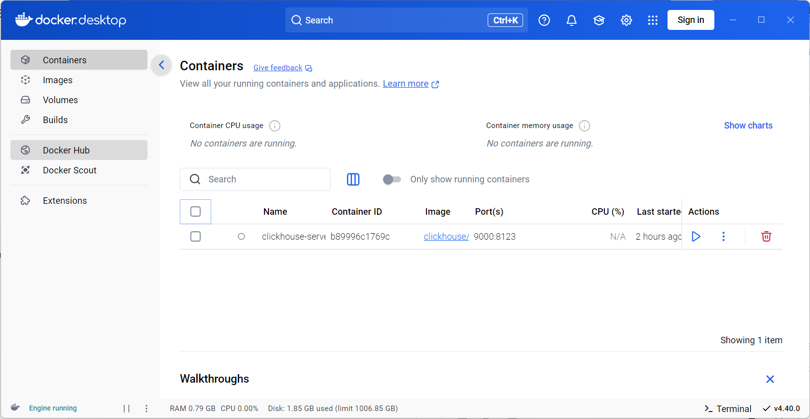Go to Containers in the sidebar

pyautogui.click(x=79, y=60)
